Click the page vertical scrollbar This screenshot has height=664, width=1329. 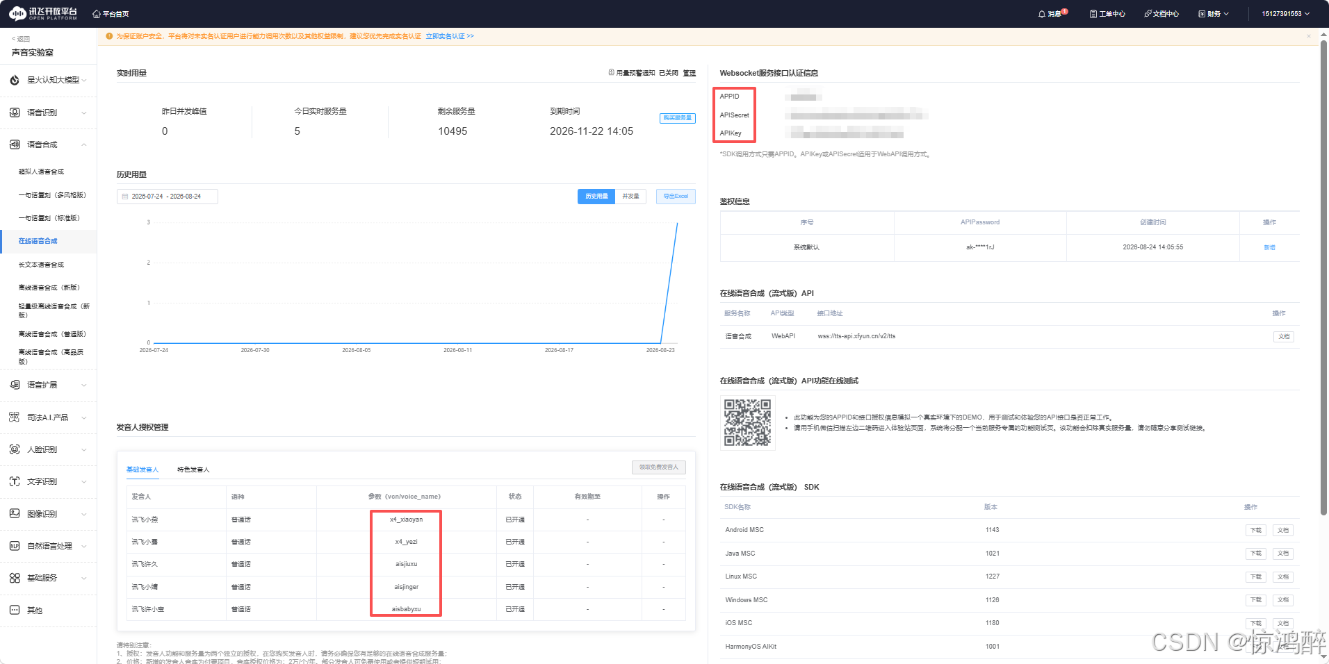click(x=1323, y=278)
